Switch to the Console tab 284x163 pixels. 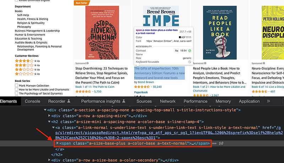(32, 101)
